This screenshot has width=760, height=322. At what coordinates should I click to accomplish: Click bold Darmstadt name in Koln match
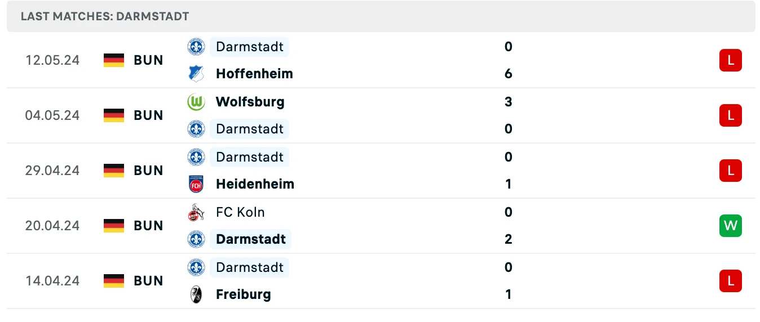click(251, 239)
